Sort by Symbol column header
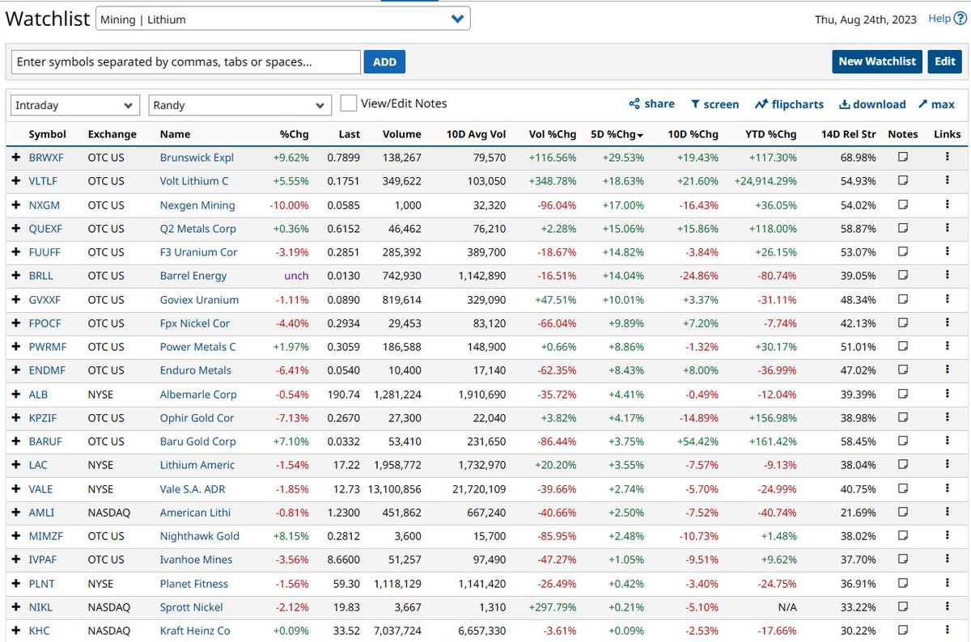971x642 pixels. coord(47,134)
